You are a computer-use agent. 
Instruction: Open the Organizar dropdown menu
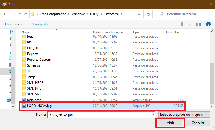click(x=14, y=24)
